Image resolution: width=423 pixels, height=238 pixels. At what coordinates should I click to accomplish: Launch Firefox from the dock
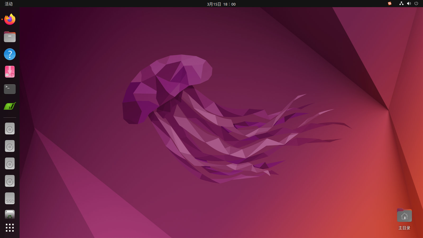10,19
